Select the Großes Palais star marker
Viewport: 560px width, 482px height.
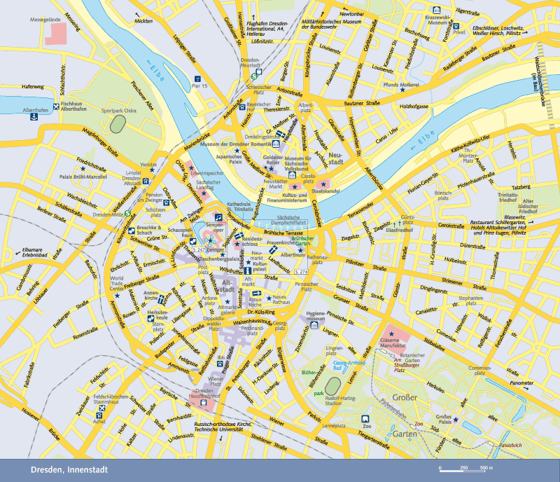pos(456,420)
